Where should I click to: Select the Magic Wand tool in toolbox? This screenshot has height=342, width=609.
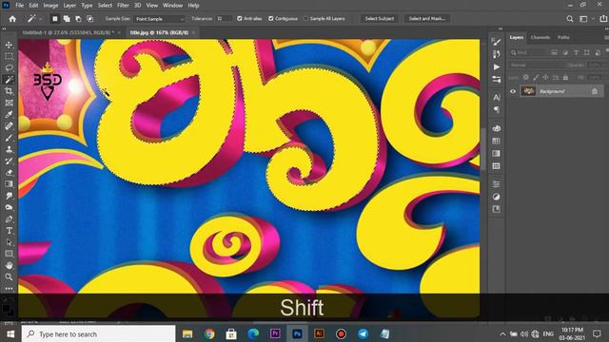coord(9,80)
